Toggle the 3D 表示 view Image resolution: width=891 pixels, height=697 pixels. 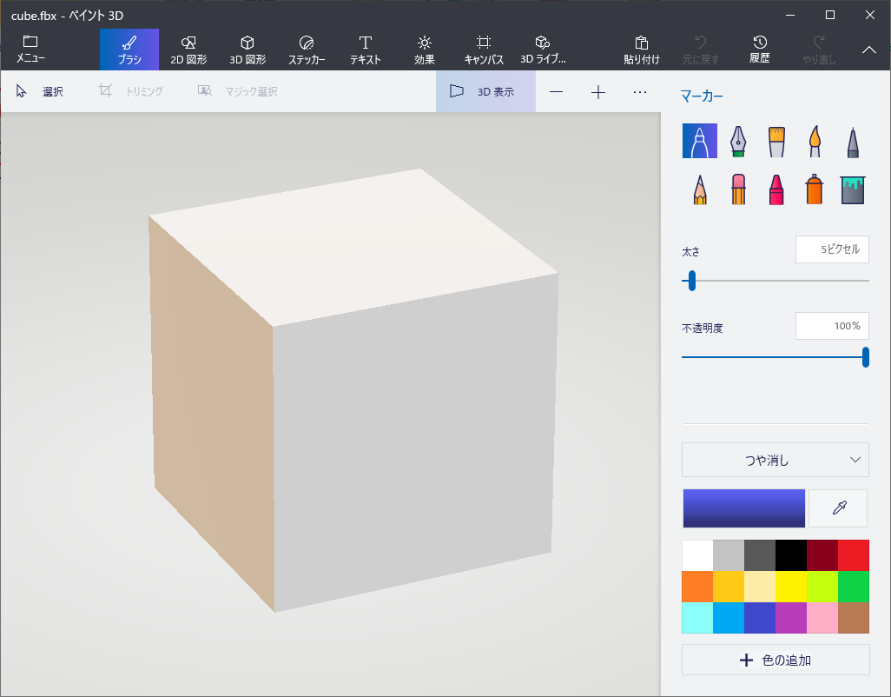pos(485,91)
